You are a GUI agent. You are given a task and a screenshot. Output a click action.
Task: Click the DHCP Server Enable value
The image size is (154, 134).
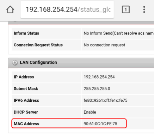coord(90,112)
